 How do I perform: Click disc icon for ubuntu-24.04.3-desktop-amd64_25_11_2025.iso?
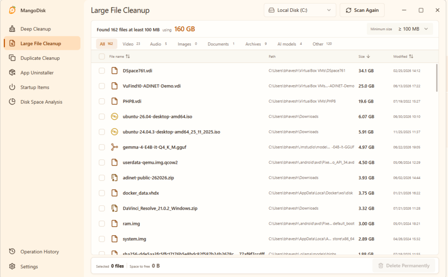114,132
